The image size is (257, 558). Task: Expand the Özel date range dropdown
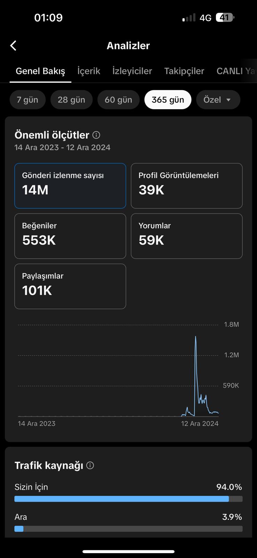(218, 100)
